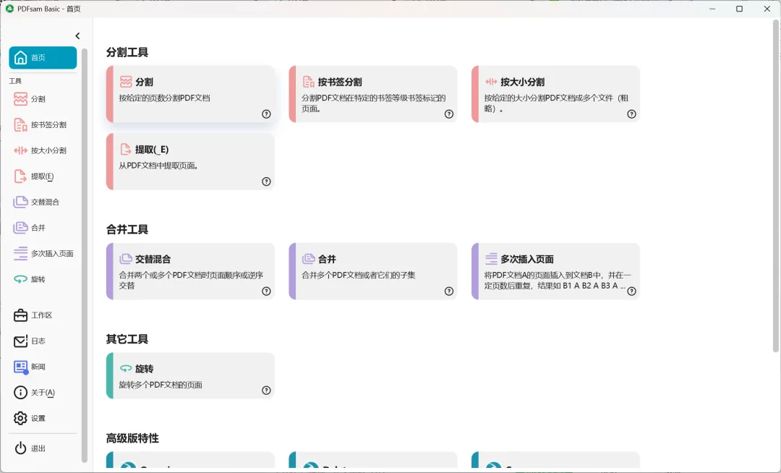The height and width of the screenshot is (473, 781).
Task: Click help icon on 按书签分割 card
Action: pyautogui.click(x=449, y=114)
